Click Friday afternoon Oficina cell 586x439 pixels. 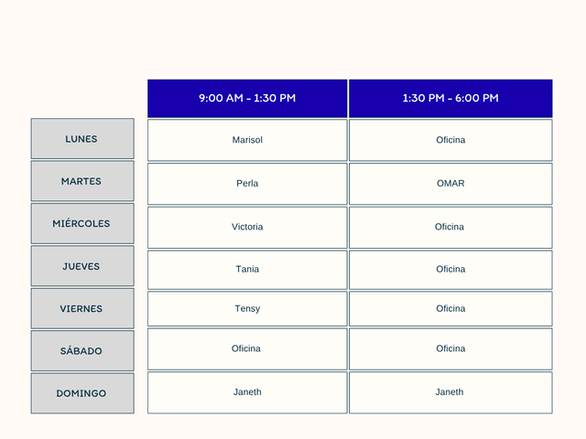450,309
